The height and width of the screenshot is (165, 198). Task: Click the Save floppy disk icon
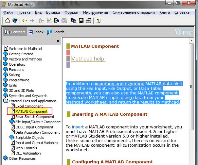point(81,20)
